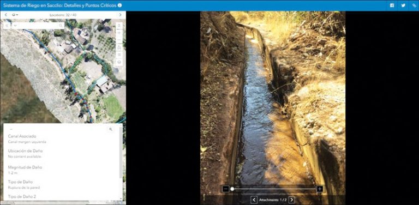419x205 pixels.
Task: Open the map layers tool
Action: tap(119, 62)
